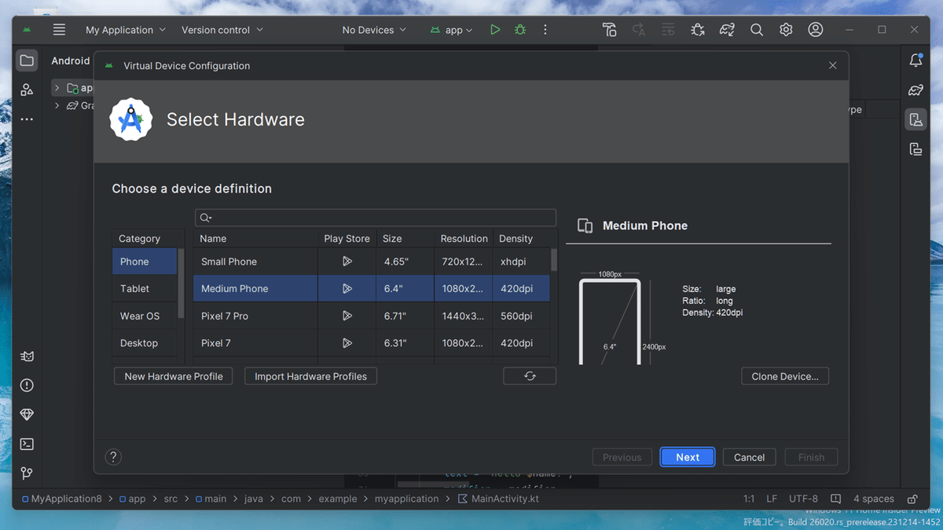Select the Wear OS category
The width and height of the screenshot is (943, 530).
145,316
